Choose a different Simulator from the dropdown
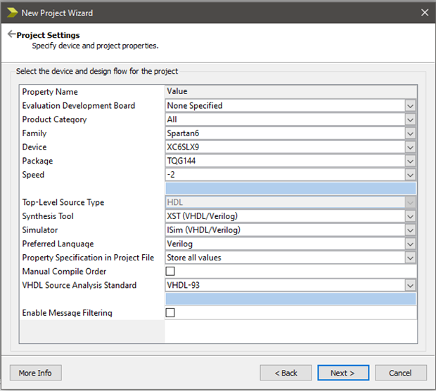 tap(410, 230)
